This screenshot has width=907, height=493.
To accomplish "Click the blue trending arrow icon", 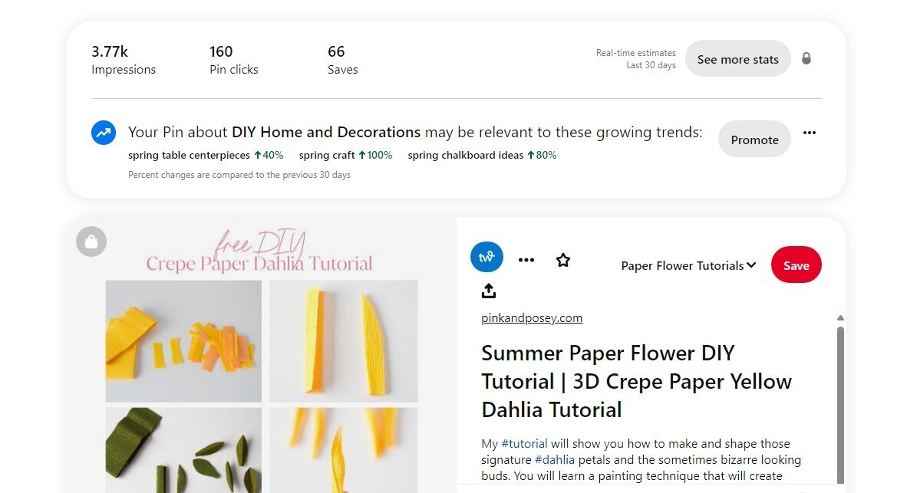I will click(x=104, y=133).
